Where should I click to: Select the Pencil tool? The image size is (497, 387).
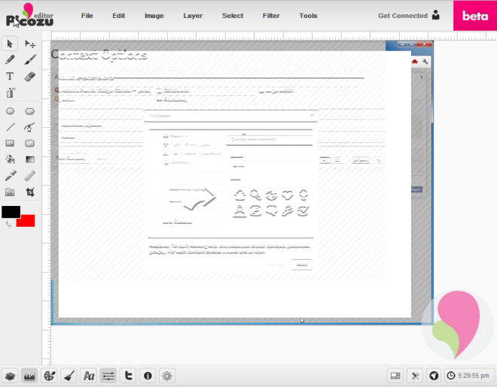point(10,60)
